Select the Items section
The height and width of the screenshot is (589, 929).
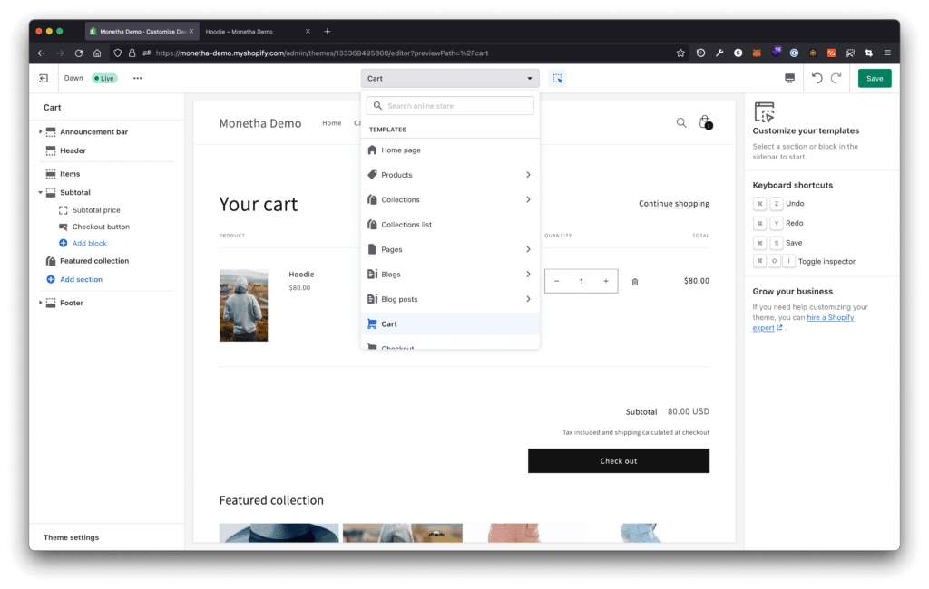[69, 174]
